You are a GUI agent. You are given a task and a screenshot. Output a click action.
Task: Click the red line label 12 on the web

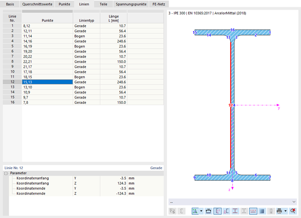(231, 105)
